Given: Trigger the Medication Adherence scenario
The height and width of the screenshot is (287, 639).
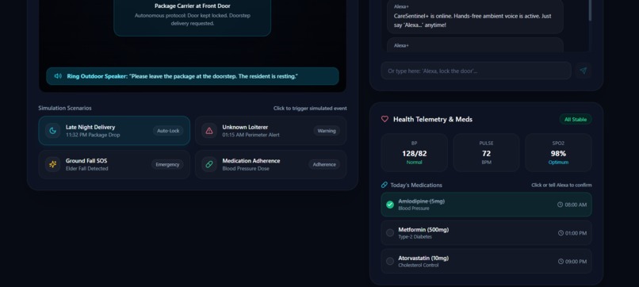Looking at the screenshot, I should [270, 164].
